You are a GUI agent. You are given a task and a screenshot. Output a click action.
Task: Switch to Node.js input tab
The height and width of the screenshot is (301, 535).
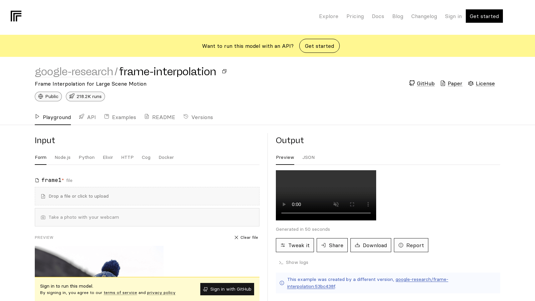point(63,158)
